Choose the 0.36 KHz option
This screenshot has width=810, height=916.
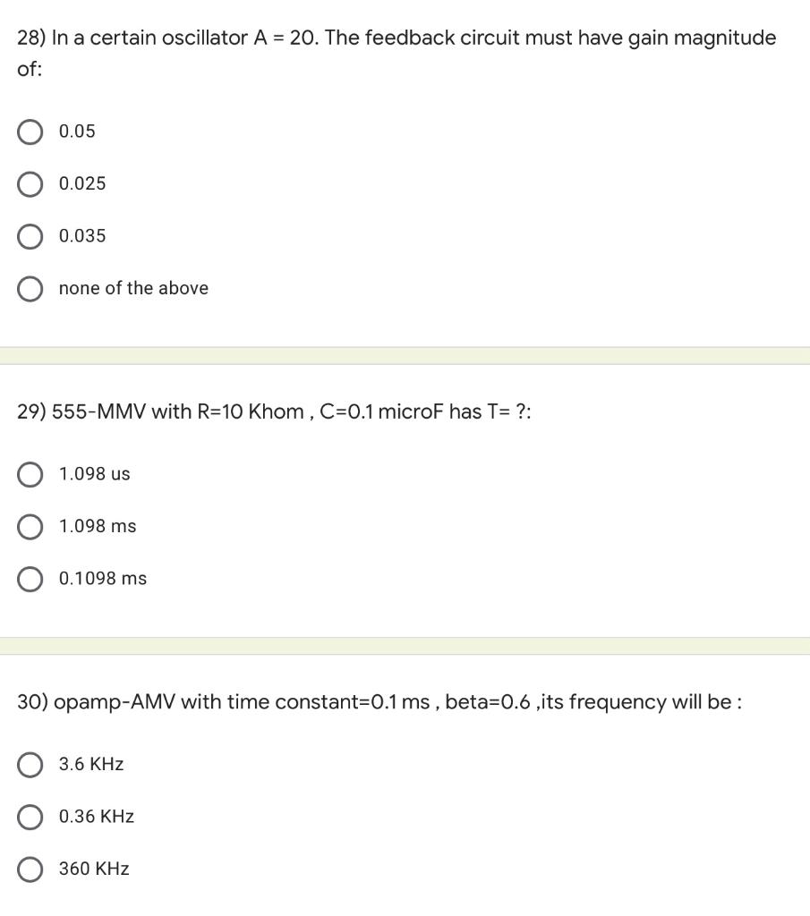pyautogui.click(x=30, y=818)
